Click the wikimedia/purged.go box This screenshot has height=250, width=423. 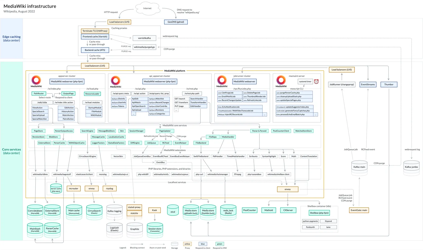(144, 47)
